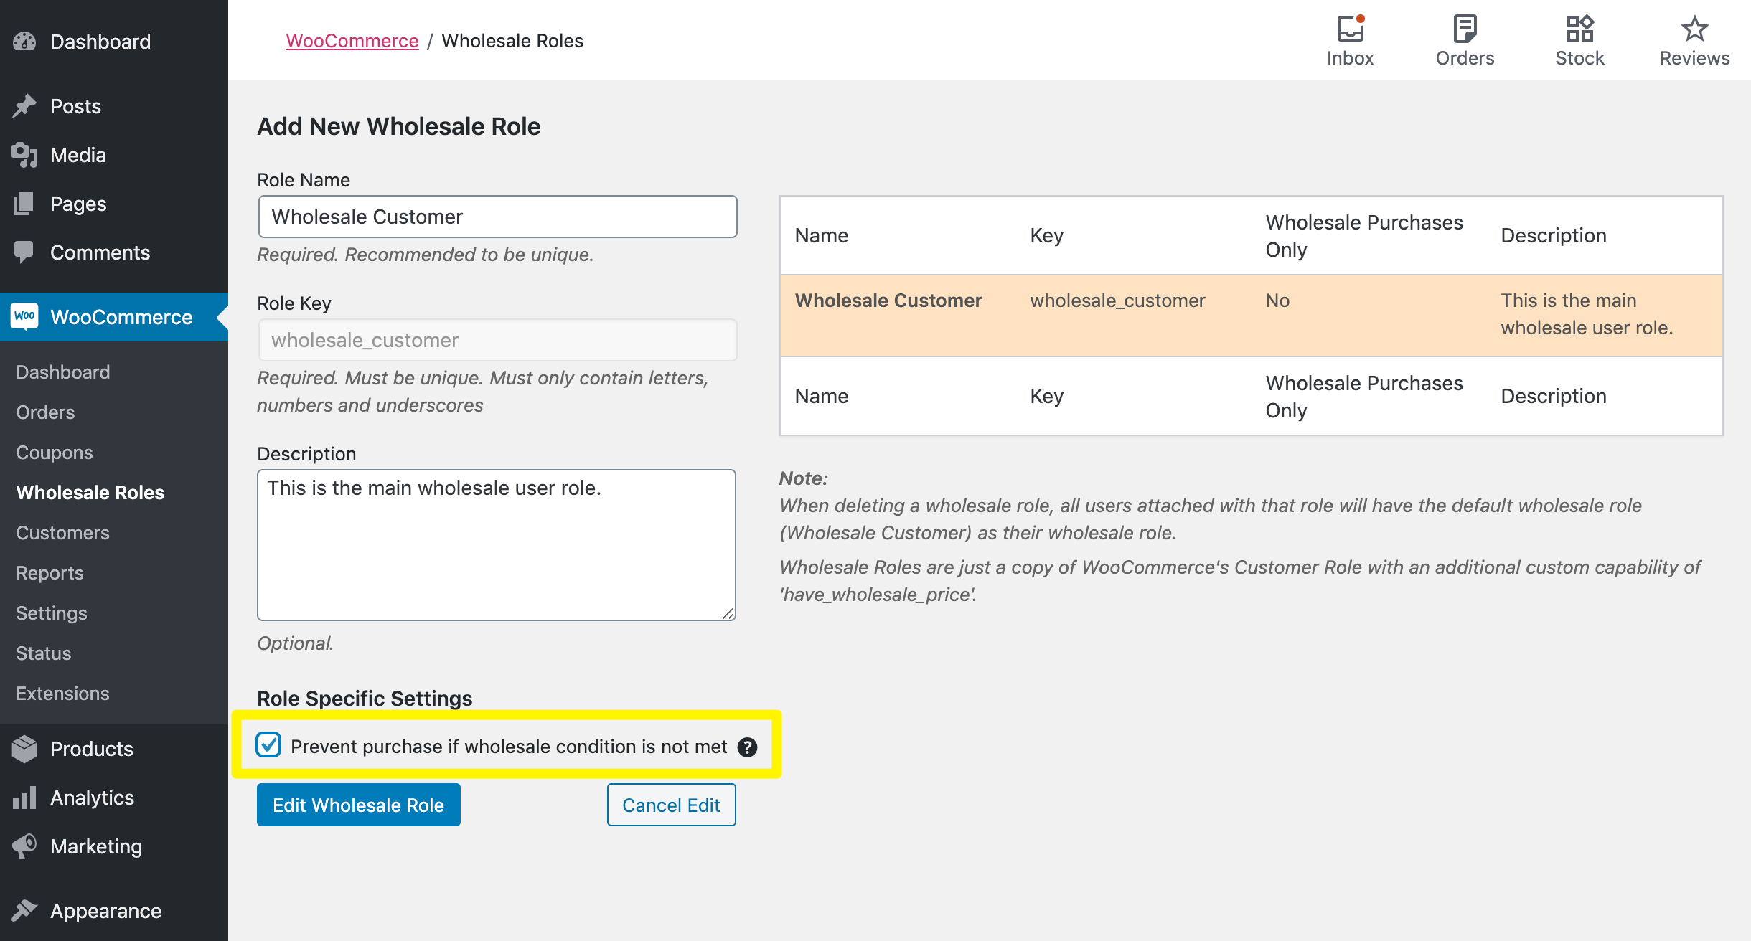Go to Extensions submenu
The width and height of the screenshot is (1751, 941).
[x=63, y=694]
